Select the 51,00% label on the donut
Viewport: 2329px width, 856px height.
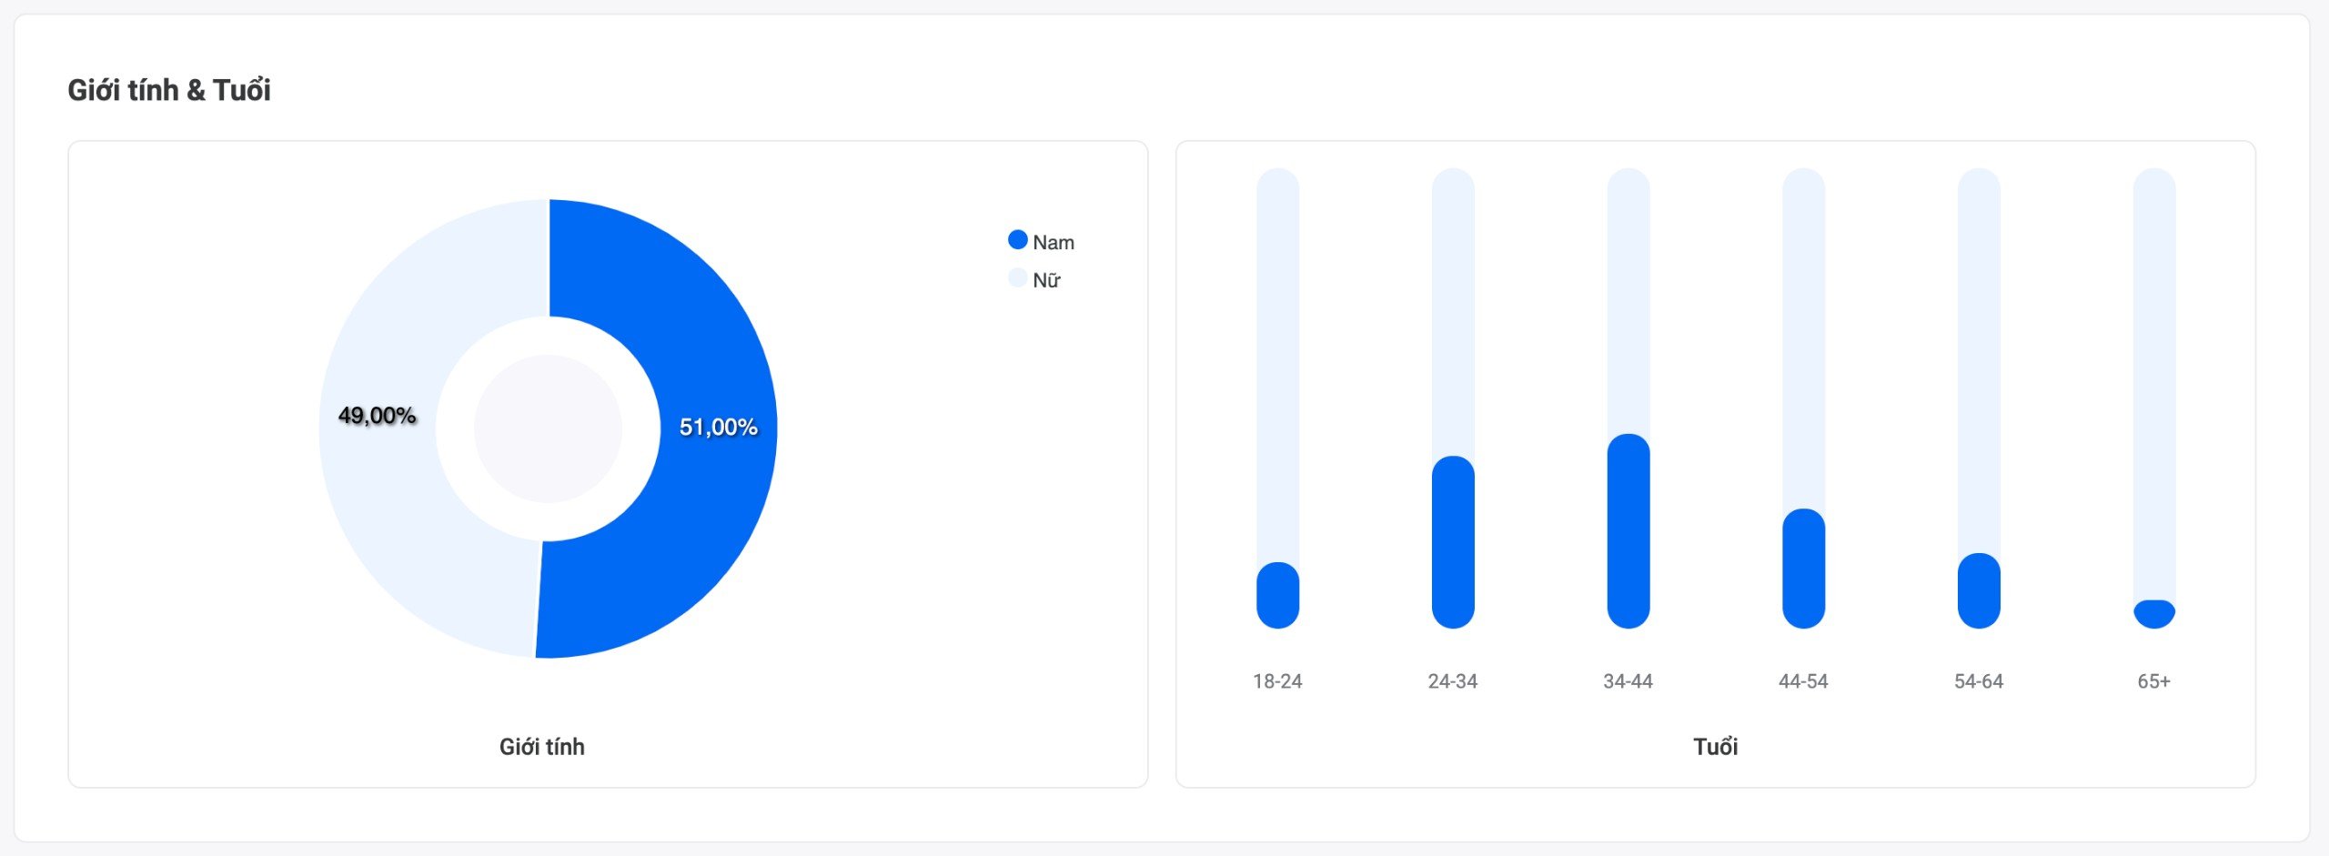point(718,427)
